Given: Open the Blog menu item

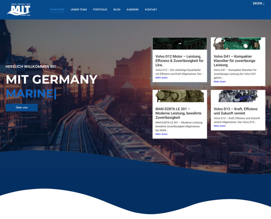Looking at the screenshot, I should [x=117, y=9].
